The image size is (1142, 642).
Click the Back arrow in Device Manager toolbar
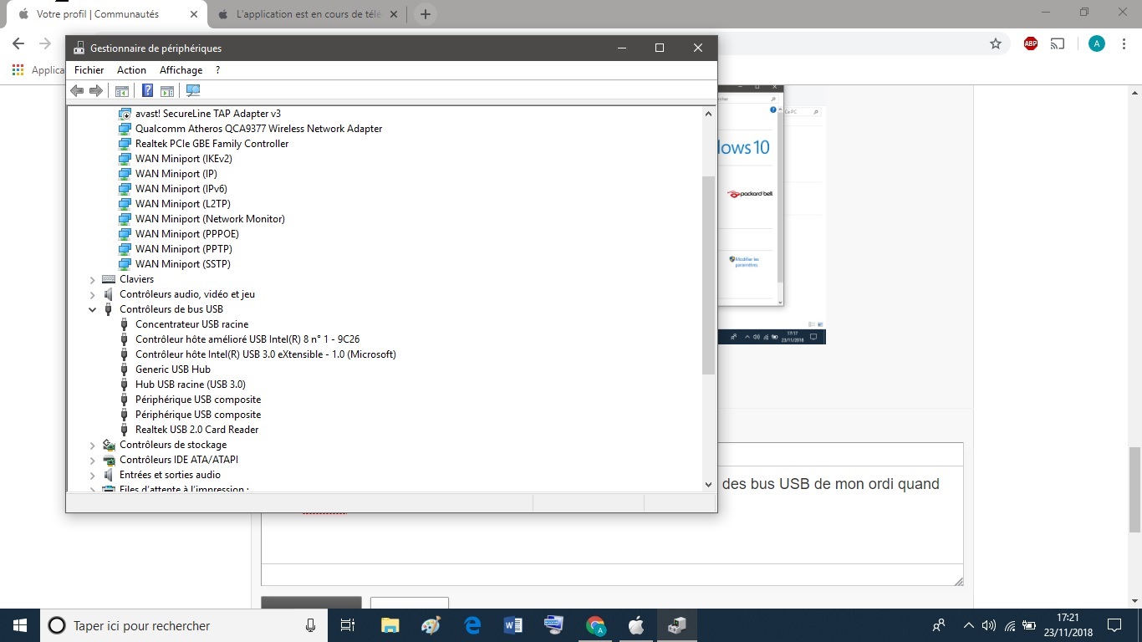[77, 90]
